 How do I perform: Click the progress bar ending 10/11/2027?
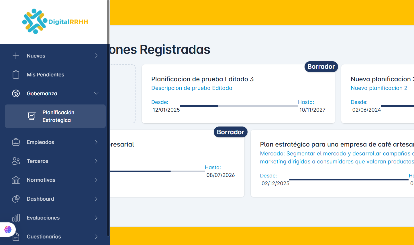(239, 106)
